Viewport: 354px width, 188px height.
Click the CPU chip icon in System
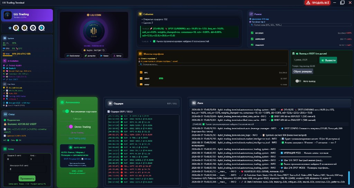point(4,43)
